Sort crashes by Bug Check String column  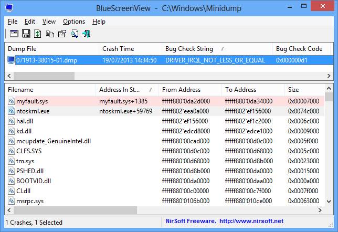point(189,49)
